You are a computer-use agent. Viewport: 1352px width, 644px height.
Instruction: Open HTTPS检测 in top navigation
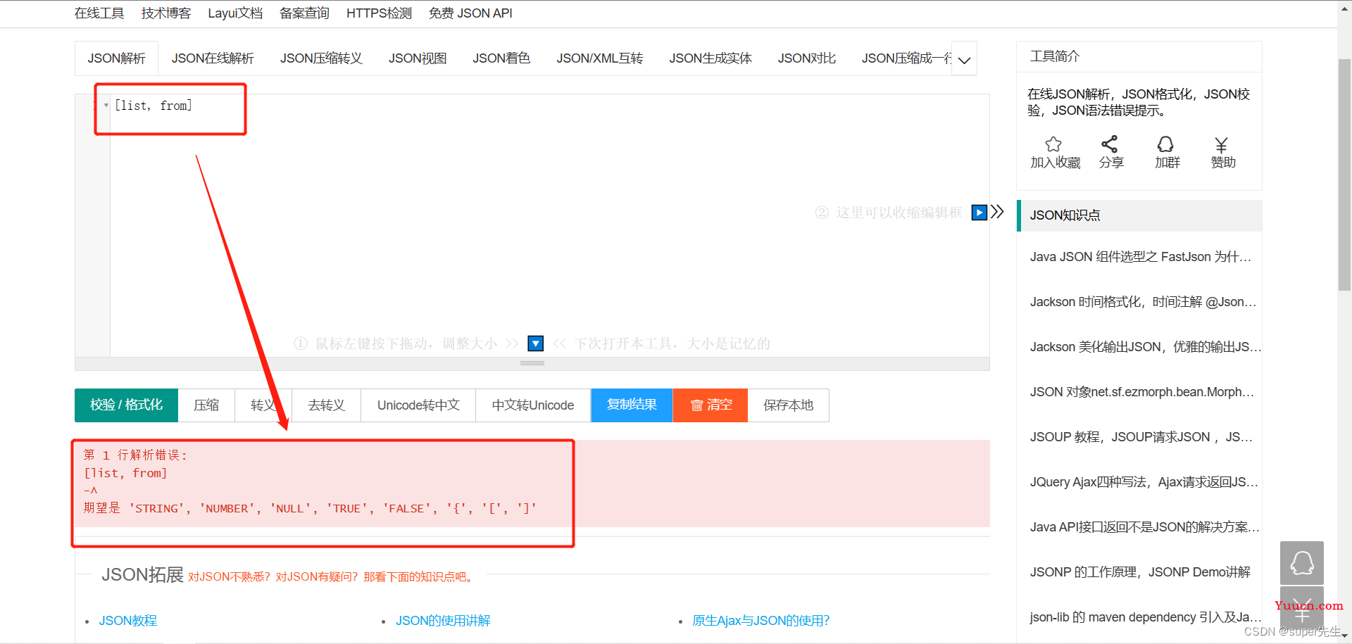pos(379,13)
